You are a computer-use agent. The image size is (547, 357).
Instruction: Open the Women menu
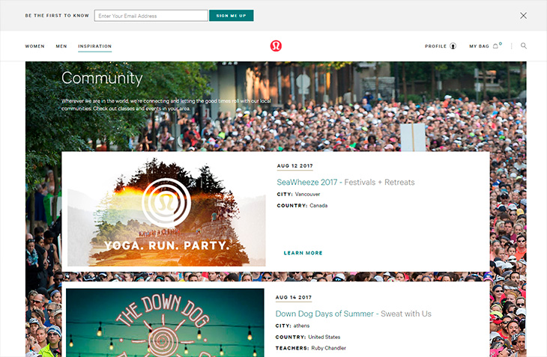(35, 46)
